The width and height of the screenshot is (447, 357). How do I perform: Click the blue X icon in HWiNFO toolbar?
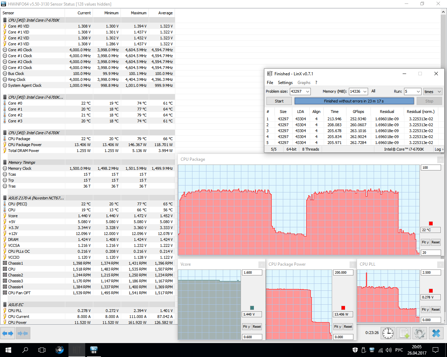(436, 333)
